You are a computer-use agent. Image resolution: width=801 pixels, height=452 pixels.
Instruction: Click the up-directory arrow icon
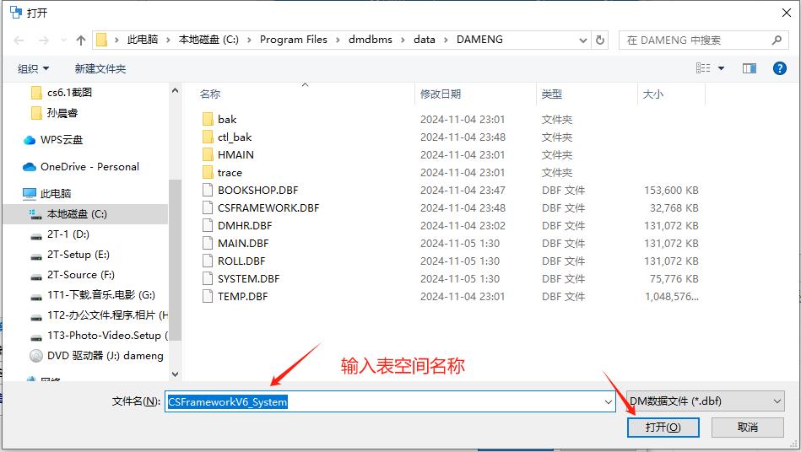tap(81, 40)
